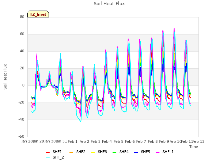Click the lowest cyan trough near Feb 2

click(x=81, y=122)
